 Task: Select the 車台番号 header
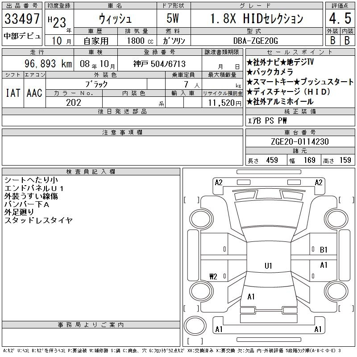pos(300,132)
